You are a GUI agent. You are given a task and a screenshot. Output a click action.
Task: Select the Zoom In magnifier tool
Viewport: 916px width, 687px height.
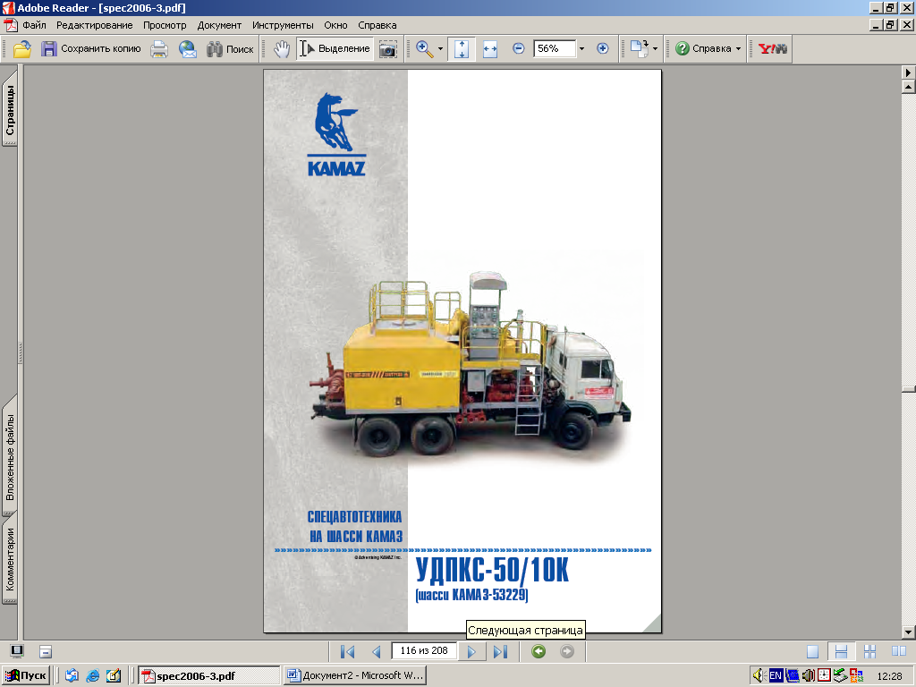click(425, 48)
